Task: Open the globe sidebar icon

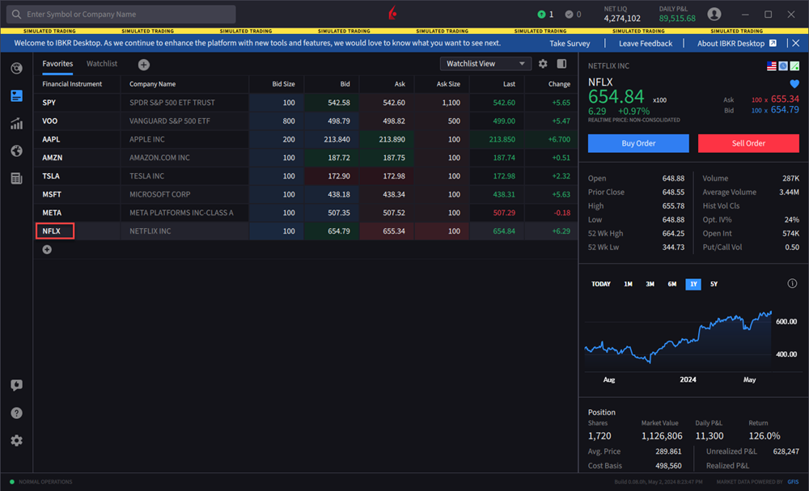Action: point(16,150)
